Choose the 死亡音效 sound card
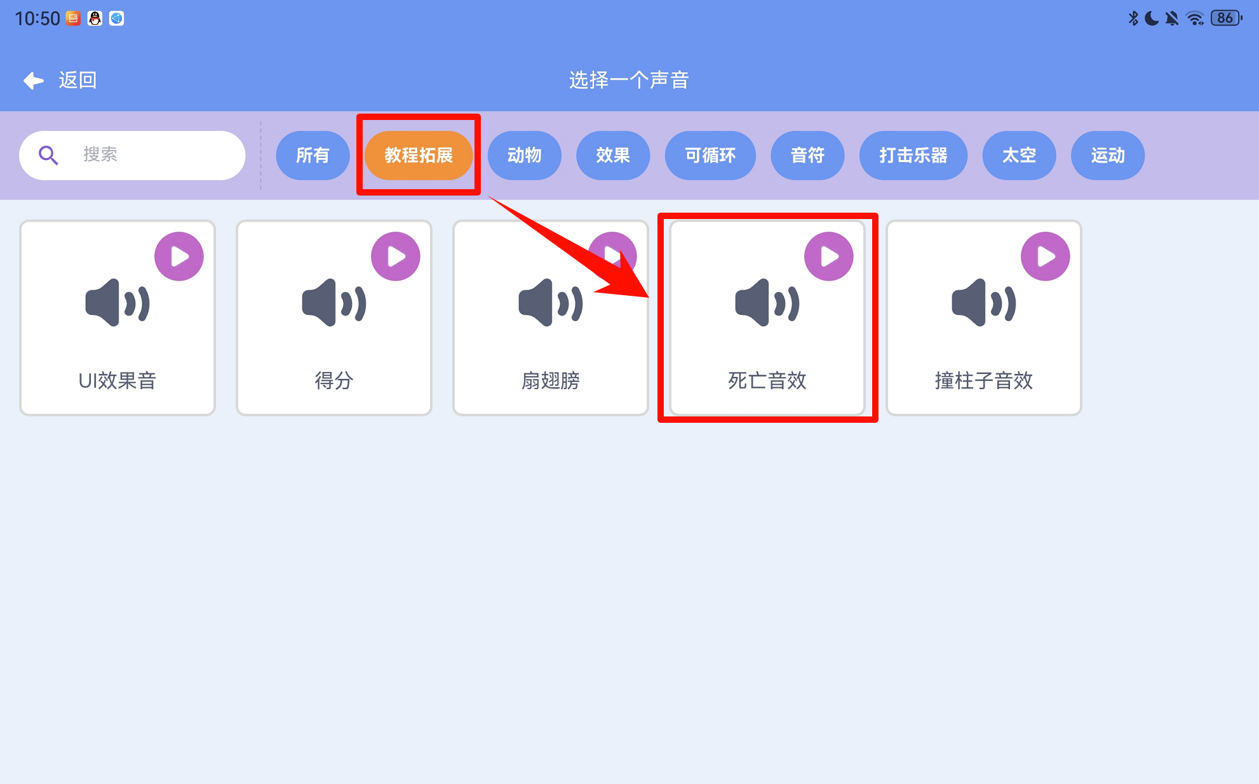1259x784 pixels. [x=767, y=318]
